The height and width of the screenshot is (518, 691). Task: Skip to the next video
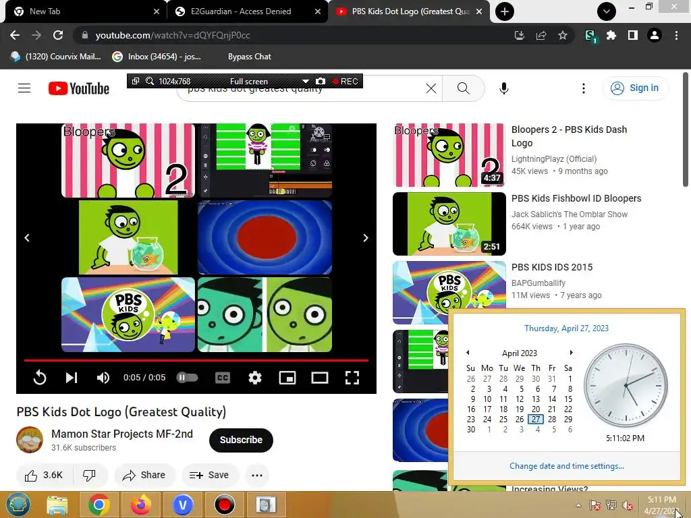(x=72, y=378)
